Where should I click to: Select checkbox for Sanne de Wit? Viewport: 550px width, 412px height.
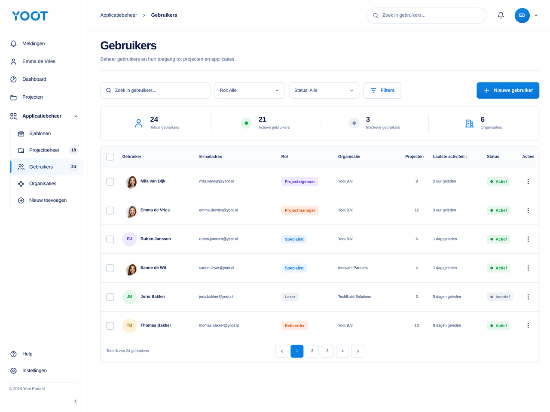(110, 268)
